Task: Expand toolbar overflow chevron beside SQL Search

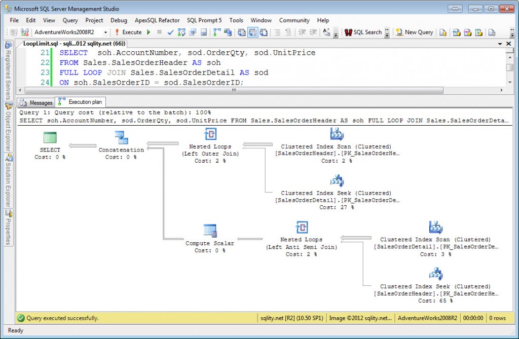Action: [387, 32]
